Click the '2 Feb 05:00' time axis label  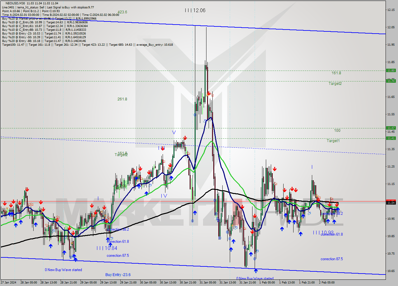coord(326,283)
